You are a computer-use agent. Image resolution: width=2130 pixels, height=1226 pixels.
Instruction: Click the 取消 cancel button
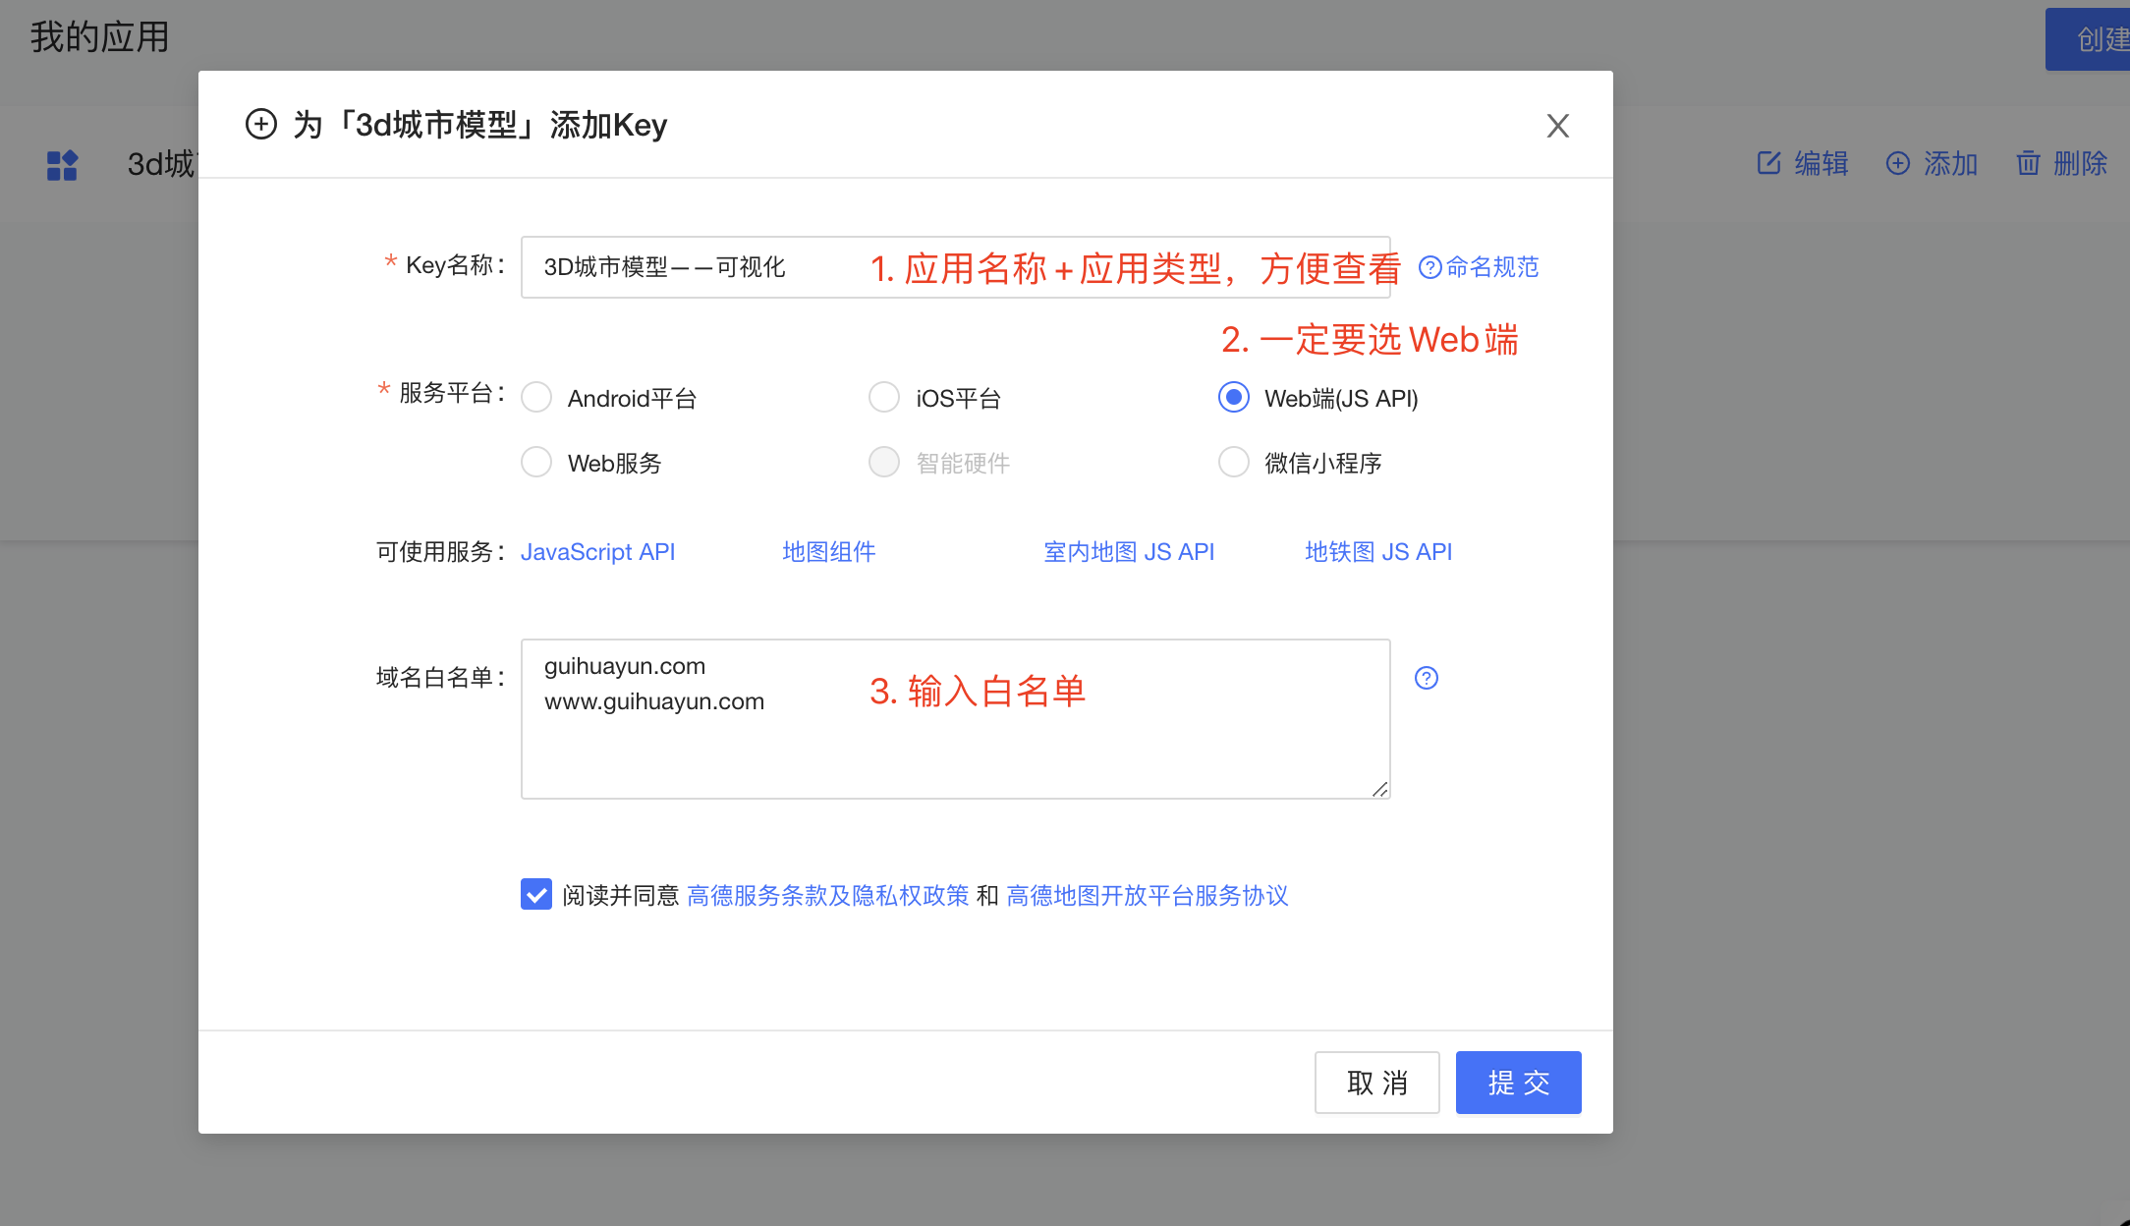1377,1083
